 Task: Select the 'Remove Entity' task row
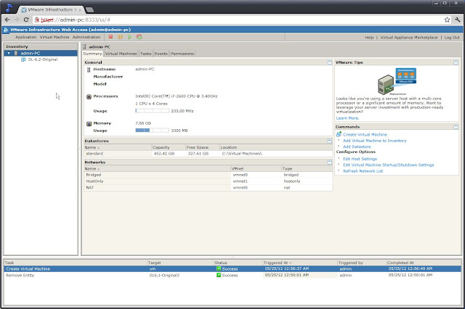(x=232, y=275)
